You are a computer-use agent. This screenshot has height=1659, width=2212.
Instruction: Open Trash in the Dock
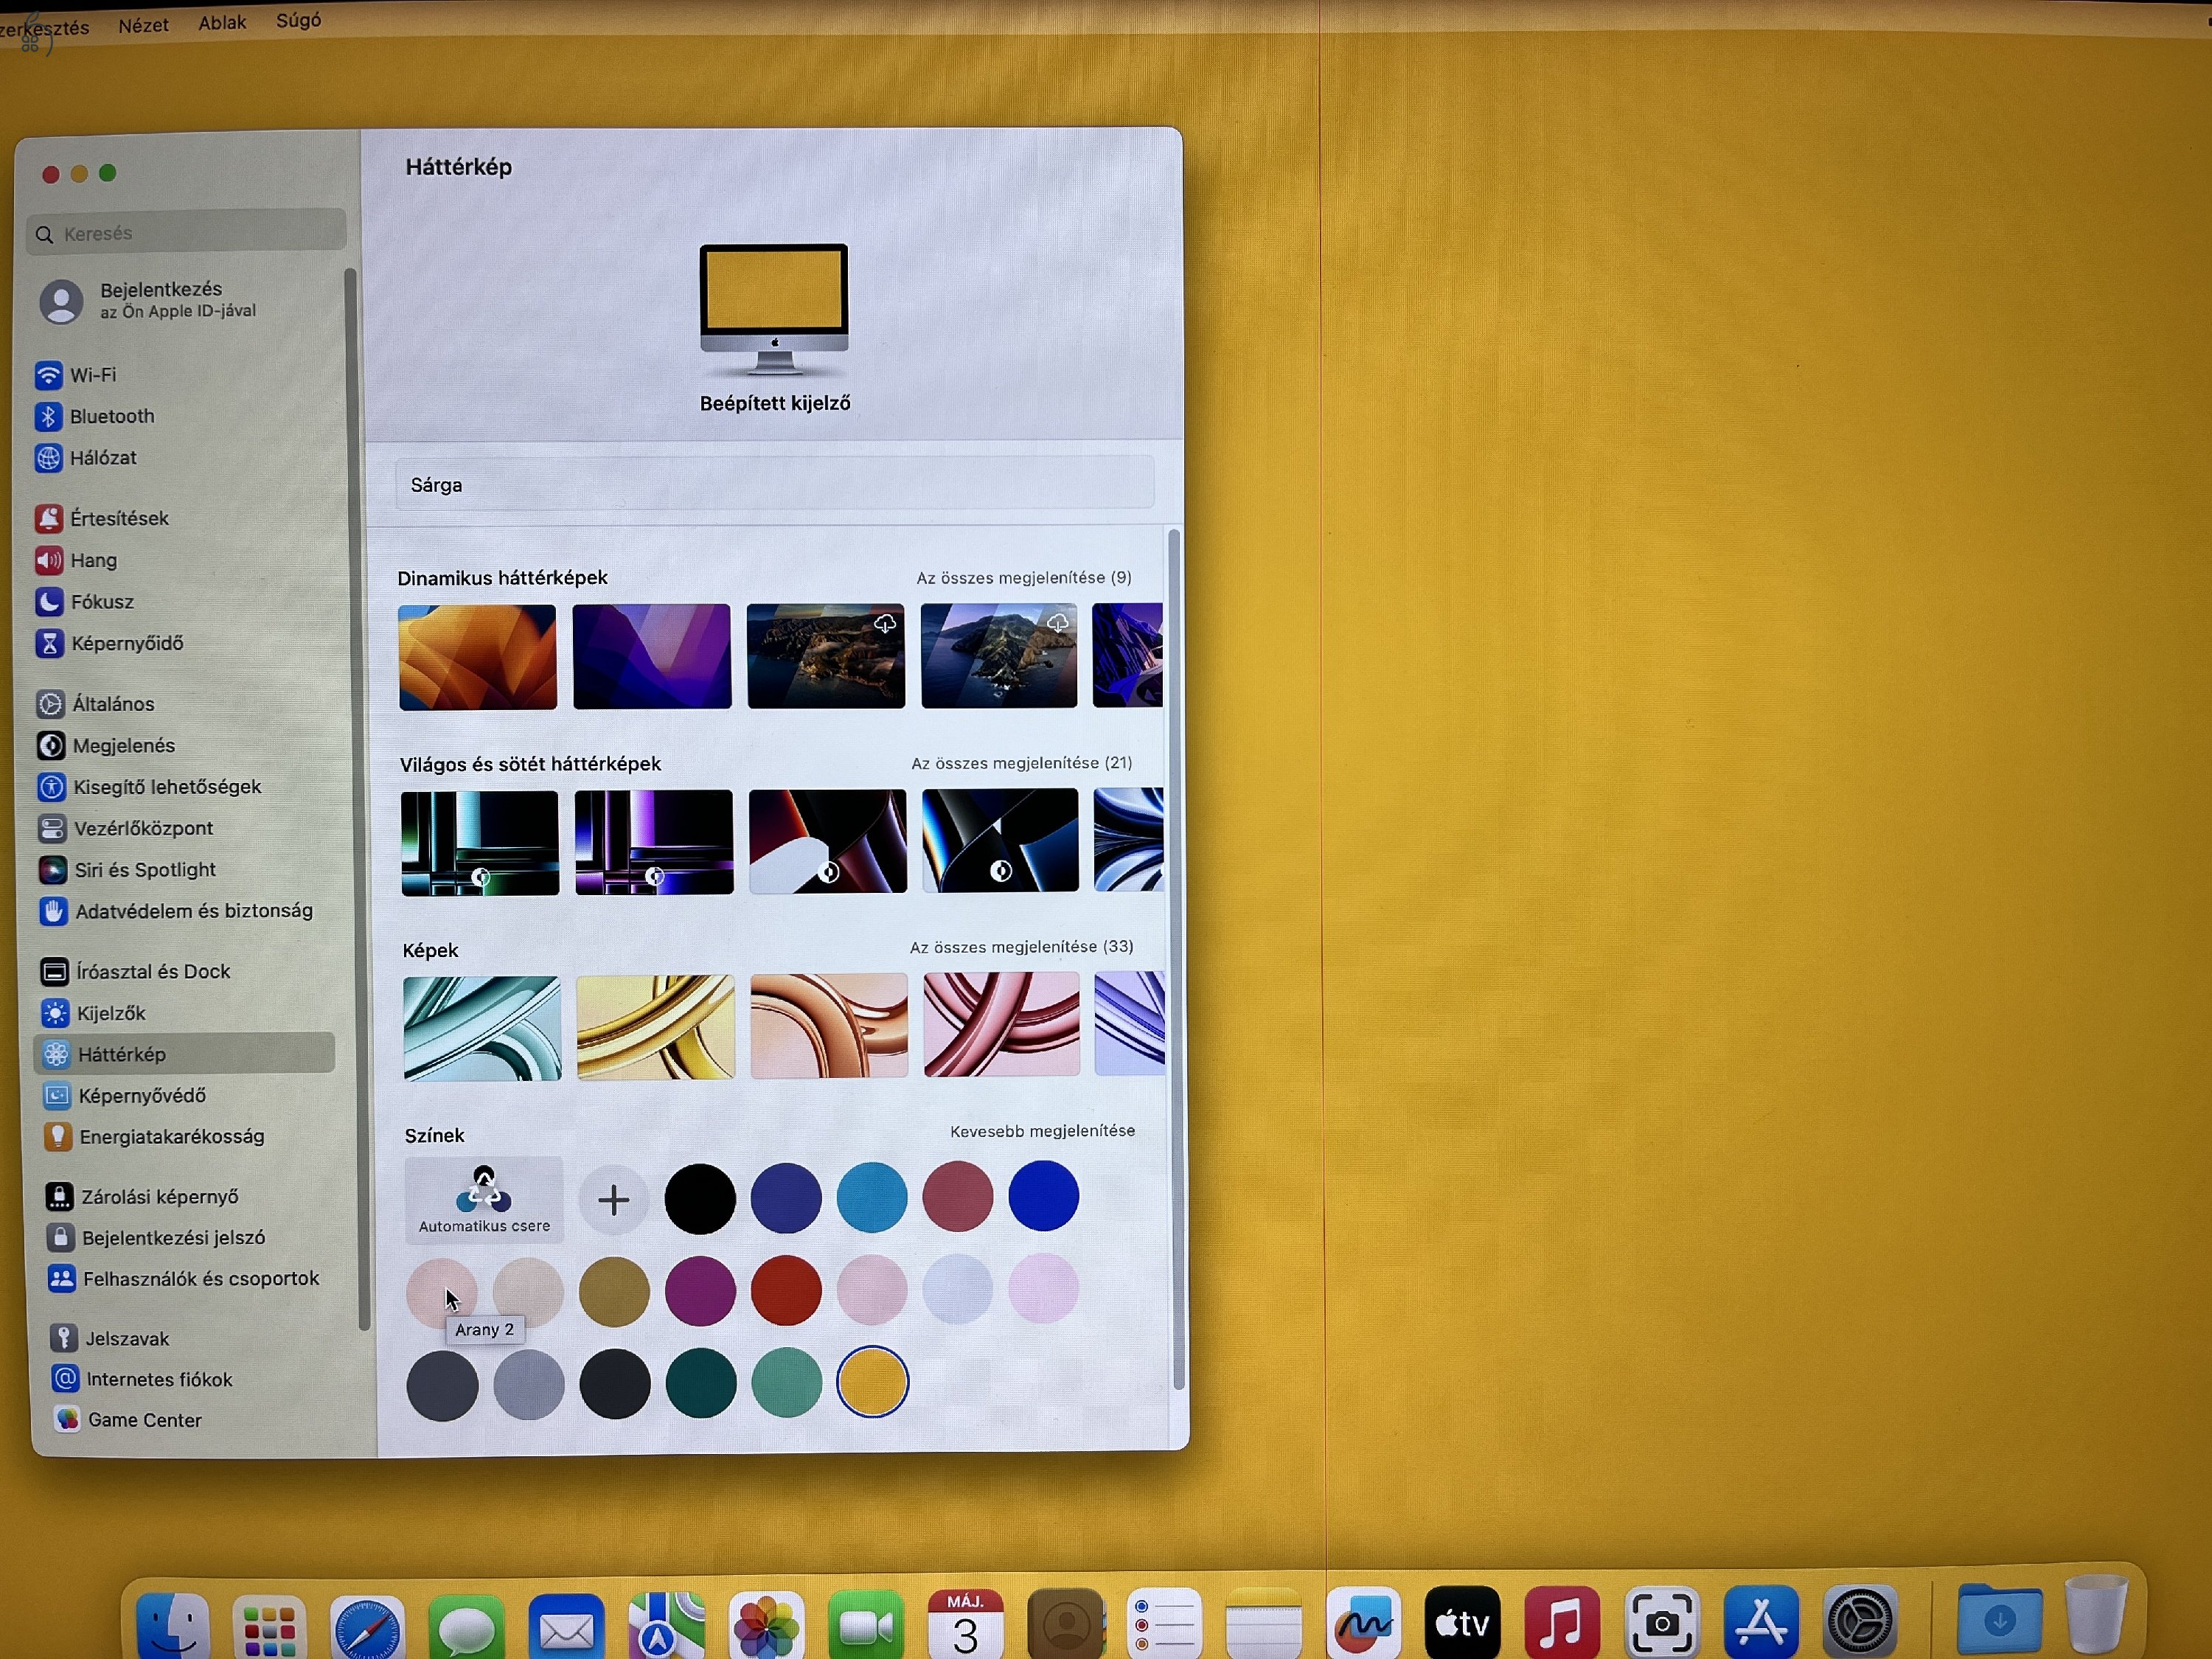(2097, 1615)
